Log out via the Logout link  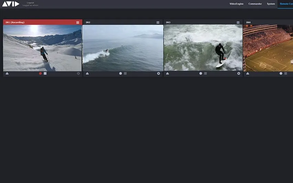pyautogui.click(x=30, y=3)
